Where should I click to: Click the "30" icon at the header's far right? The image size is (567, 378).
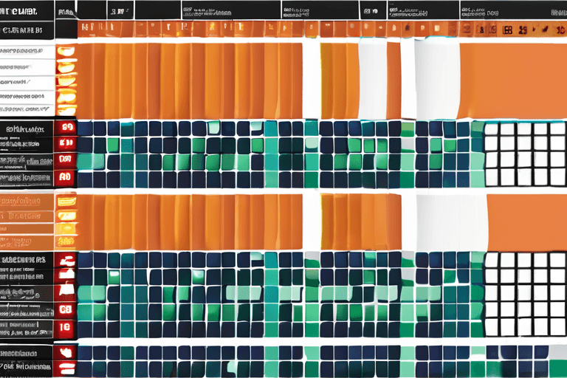[x=559, y=31]
